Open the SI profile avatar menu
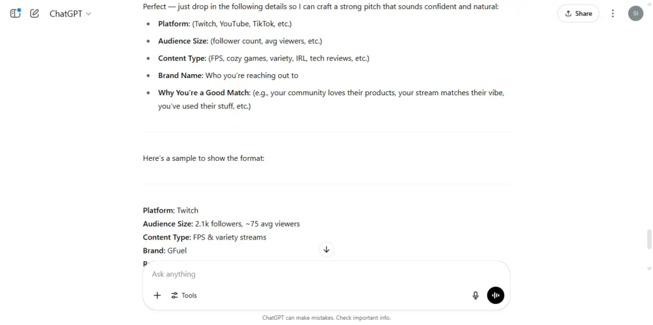Viewport: 653px width, 325px height. click(x=636, y=13)
